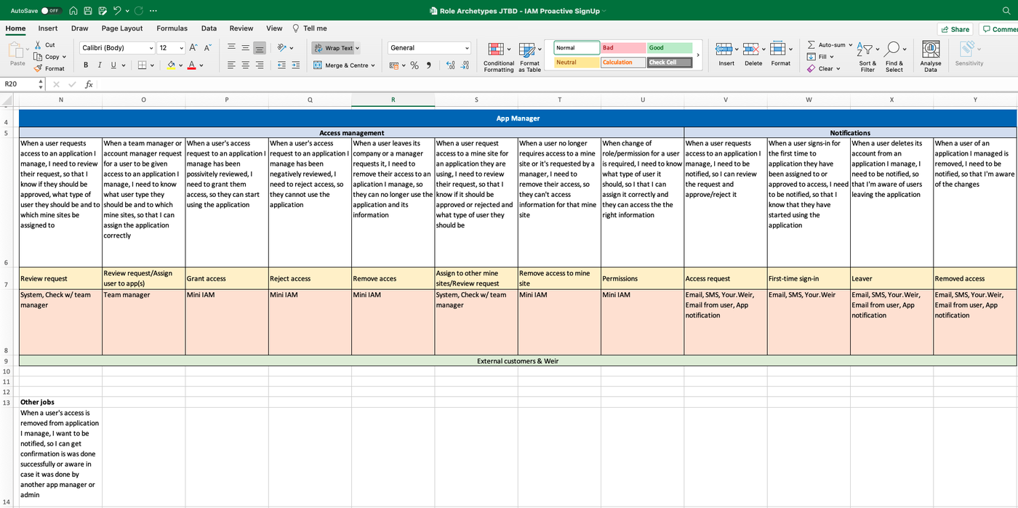
Task: Click the Home house icon in title bar
Action: click(73, 11)
